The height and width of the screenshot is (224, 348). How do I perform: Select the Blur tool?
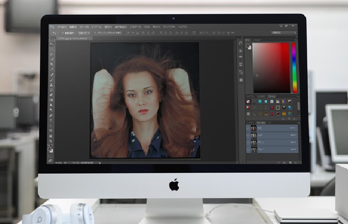[52, 105]
